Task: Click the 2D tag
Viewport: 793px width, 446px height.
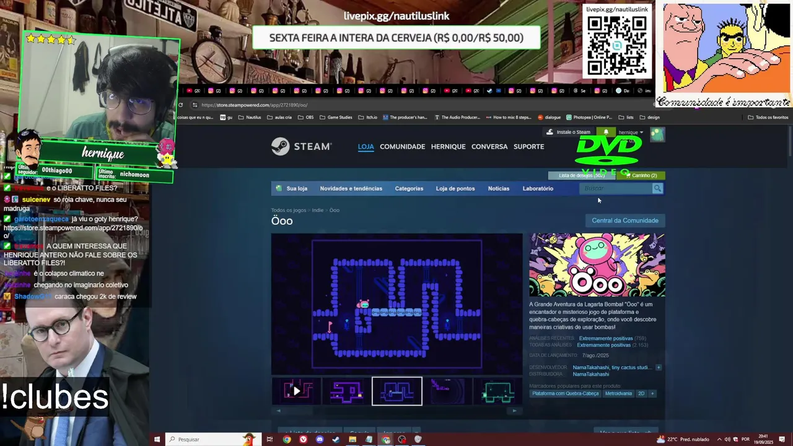Action: point(641,393)
